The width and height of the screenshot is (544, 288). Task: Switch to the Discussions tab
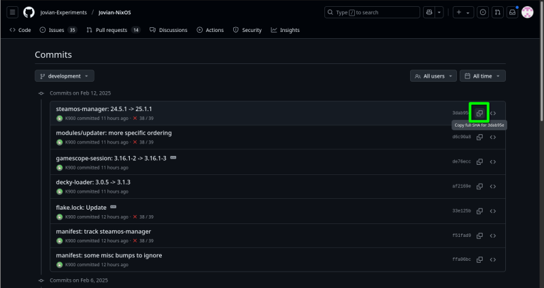[169, 30]
